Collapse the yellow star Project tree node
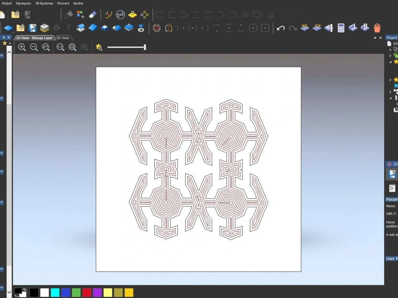The height and width of the screenshot is (298, 398). tap(390, 62)
